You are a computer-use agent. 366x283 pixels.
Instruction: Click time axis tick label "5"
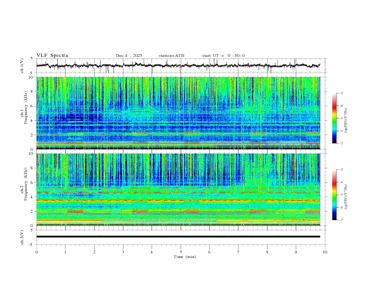tap(181, 252)
